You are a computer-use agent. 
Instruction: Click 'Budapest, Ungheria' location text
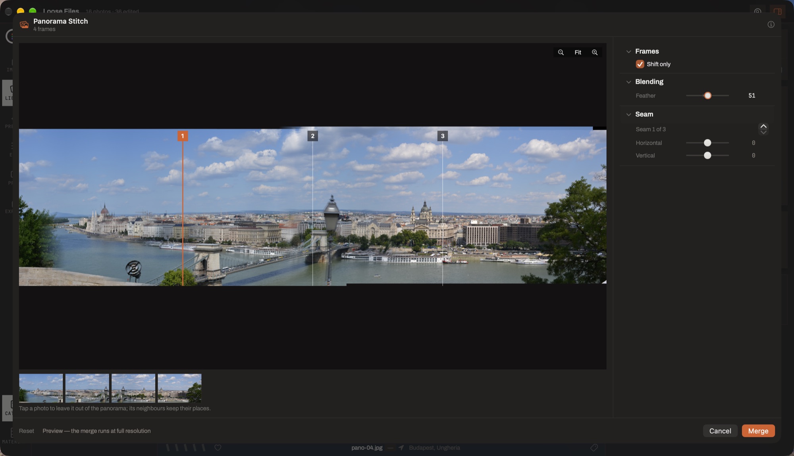[434, 448]
